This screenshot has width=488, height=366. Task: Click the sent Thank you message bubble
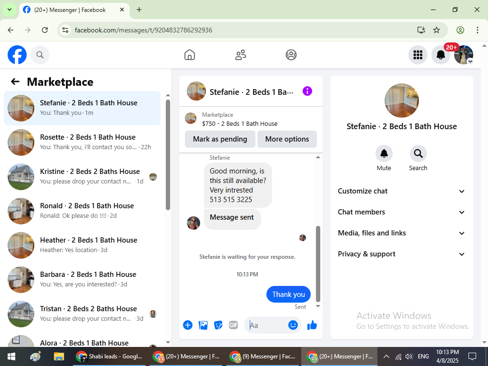tap(288, 295)
